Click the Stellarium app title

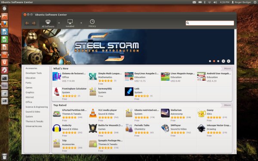(176, 110)
